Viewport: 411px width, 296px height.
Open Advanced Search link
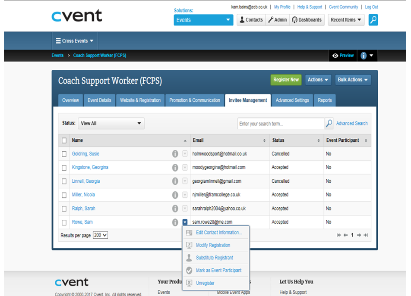352,123
